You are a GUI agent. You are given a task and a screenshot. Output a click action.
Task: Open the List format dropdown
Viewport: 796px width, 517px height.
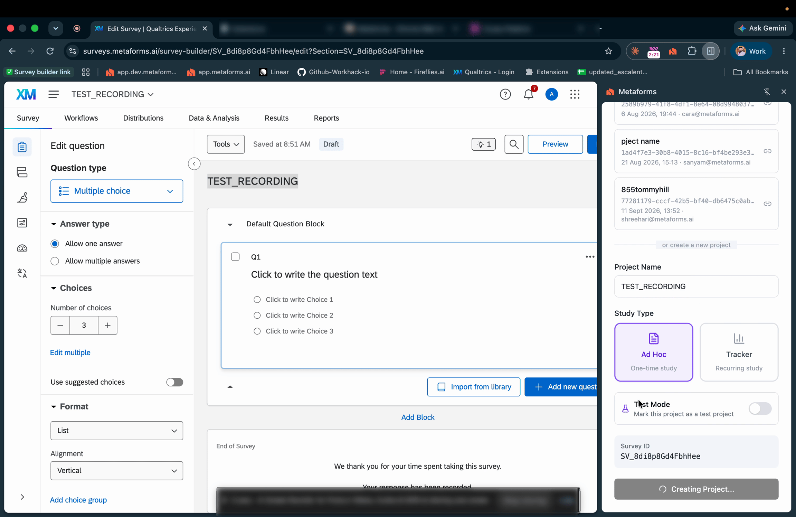[117, 431]
